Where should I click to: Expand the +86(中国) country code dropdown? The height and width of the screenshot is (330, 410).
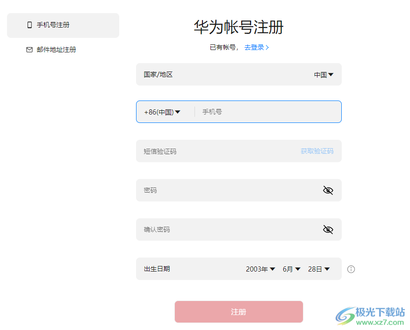point(162,112)
